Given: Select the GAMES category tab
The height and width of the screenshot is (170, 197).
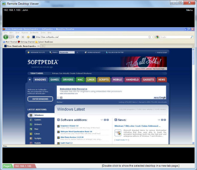Looking at the screenshot, I should [54, 79].
